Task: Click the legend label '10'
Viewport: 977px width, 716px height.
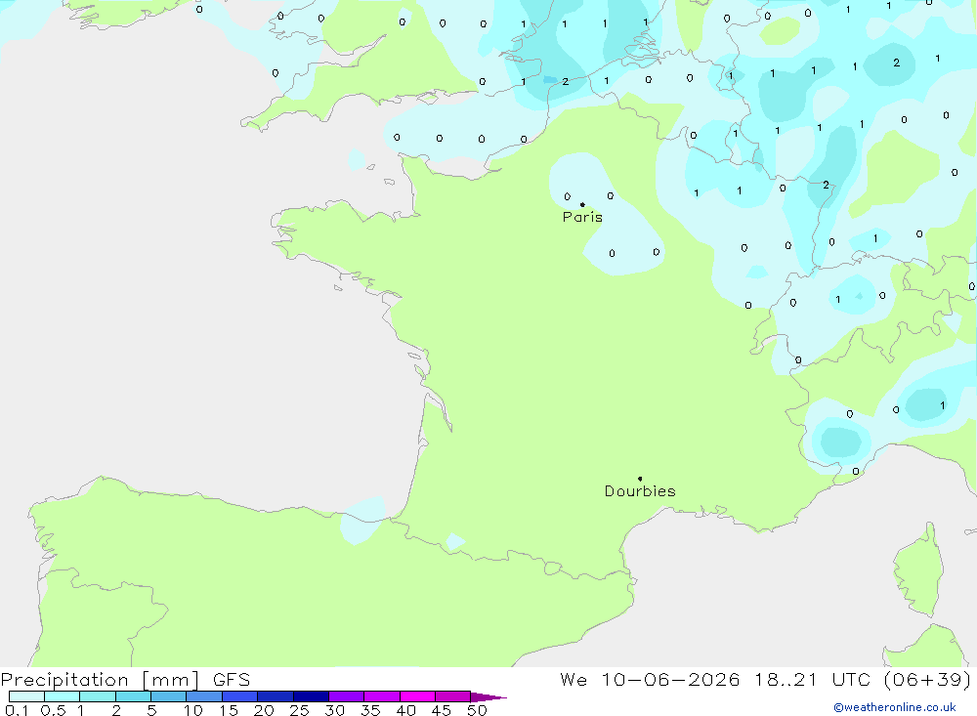Action: coord(193,710)
